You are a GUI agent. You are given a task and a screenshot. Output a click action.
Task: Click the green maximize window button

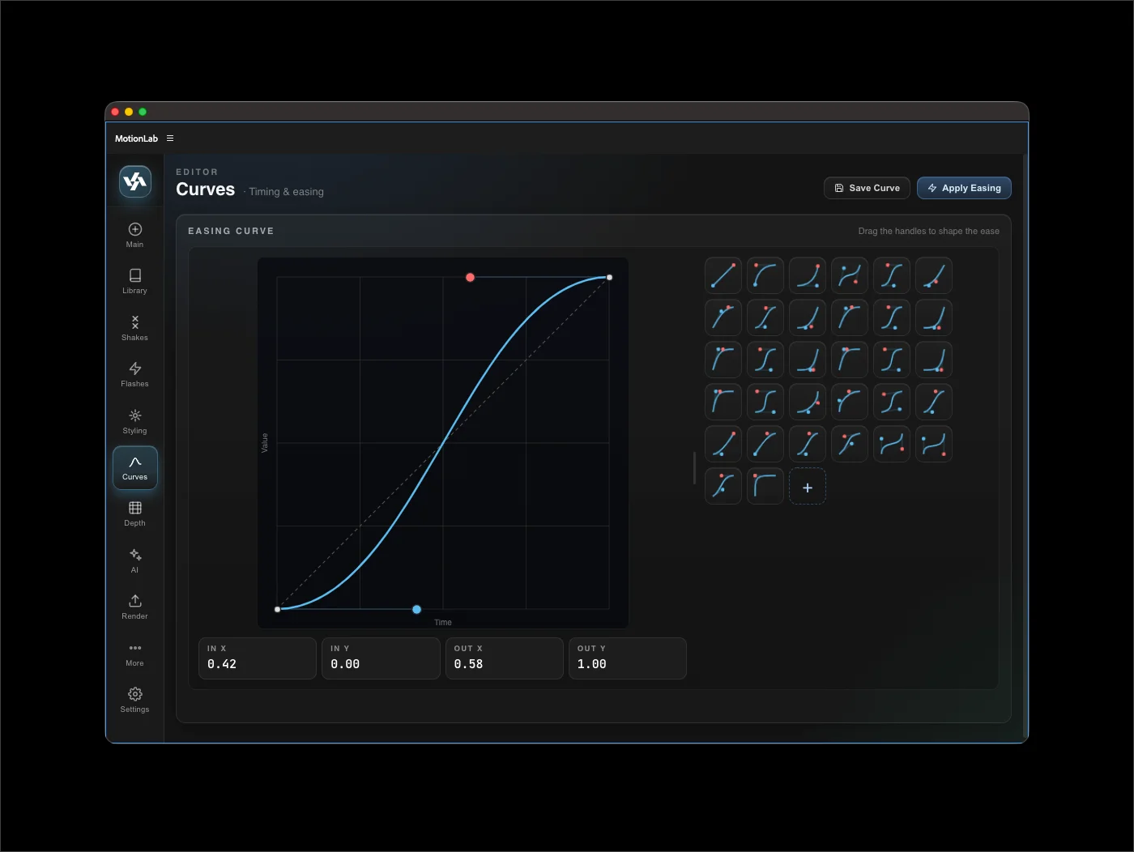(x=143, y=112)
